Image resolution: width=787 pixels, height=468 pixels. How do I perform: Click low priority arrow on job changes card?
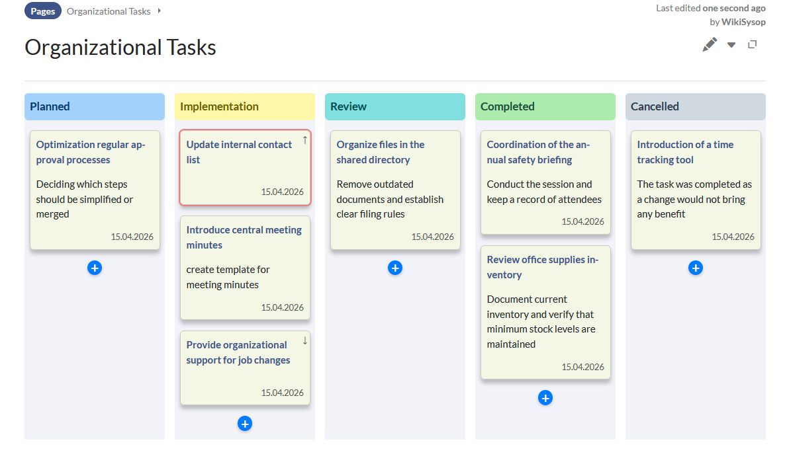click(x=304, y=340)
